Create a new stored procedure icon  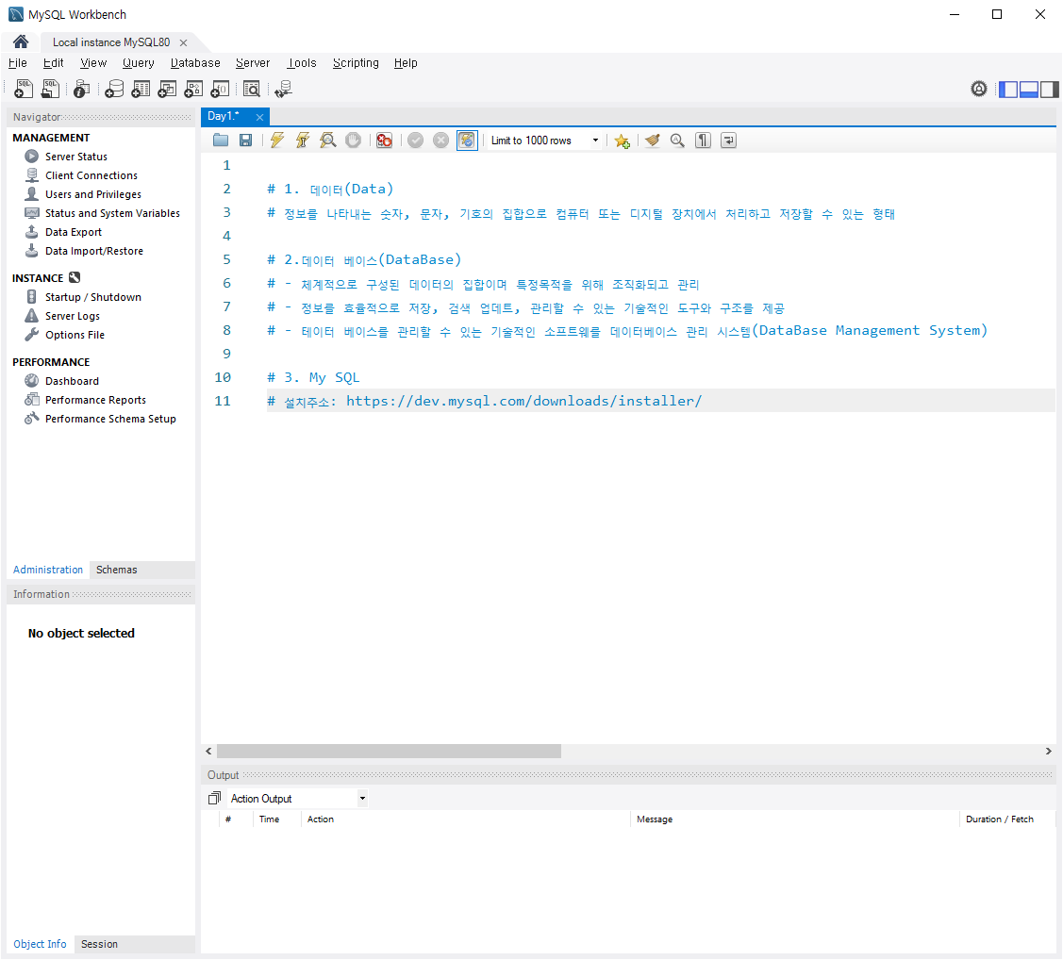(193, 89)
